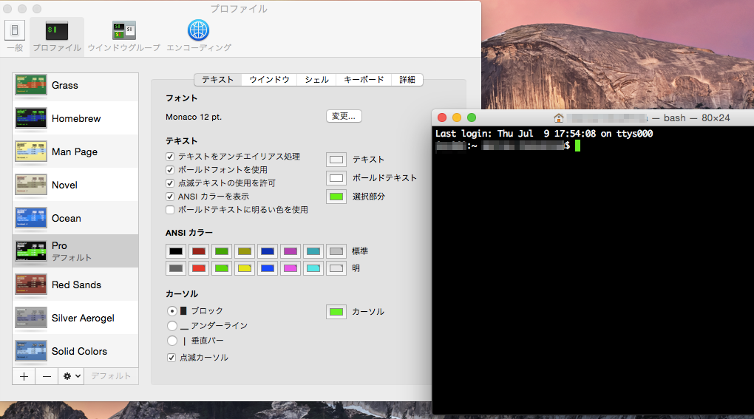Open the 選択部分 green color well
Screen dimensions: 754x419
click(336, 196)
